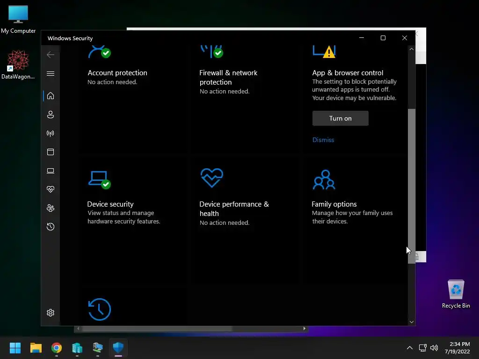Click the scroll down arrow
Image resolution: width=479 pixels, height=359 pixels.
click(412, 322)
